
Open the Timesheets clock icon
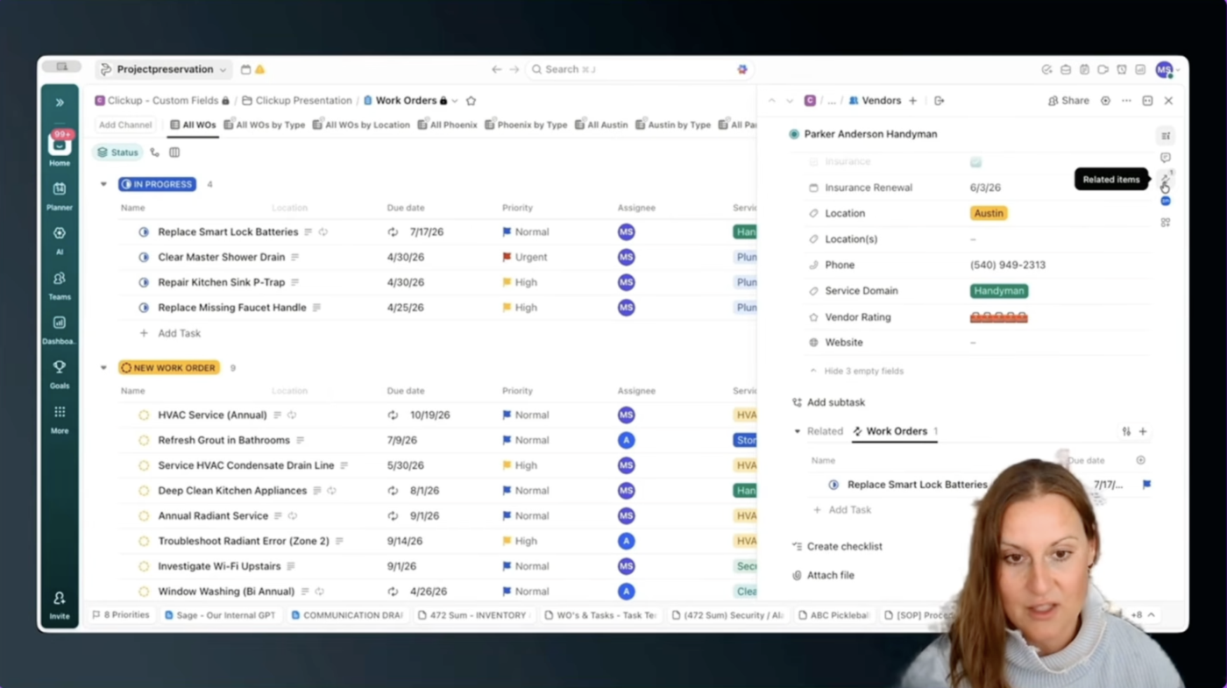(x=1122, y=69)
